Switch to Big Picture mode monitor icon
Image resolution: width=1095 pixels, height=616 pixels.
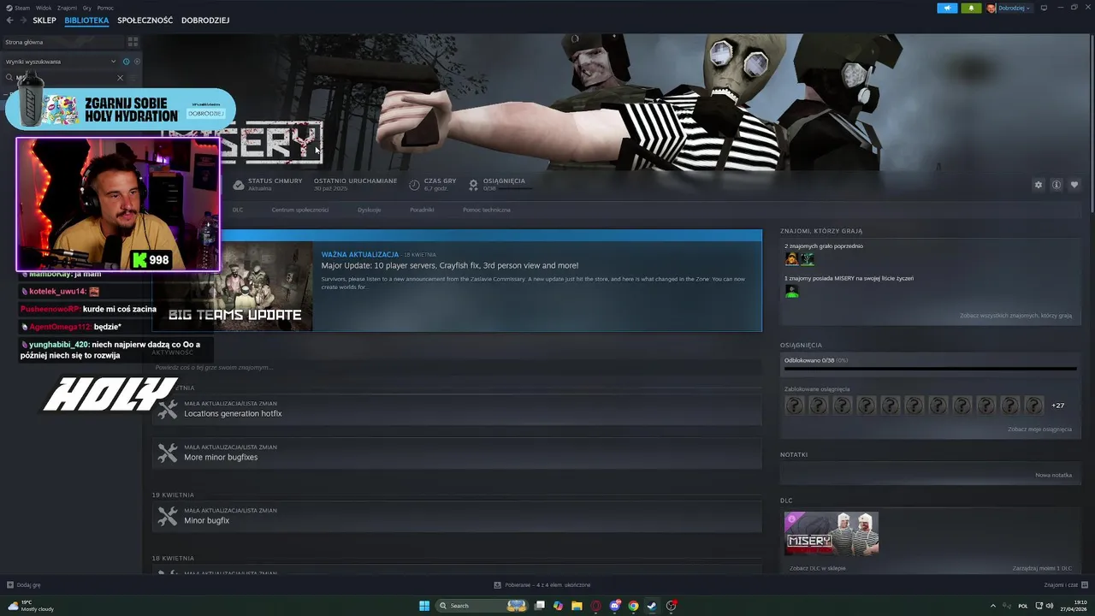1042,8
